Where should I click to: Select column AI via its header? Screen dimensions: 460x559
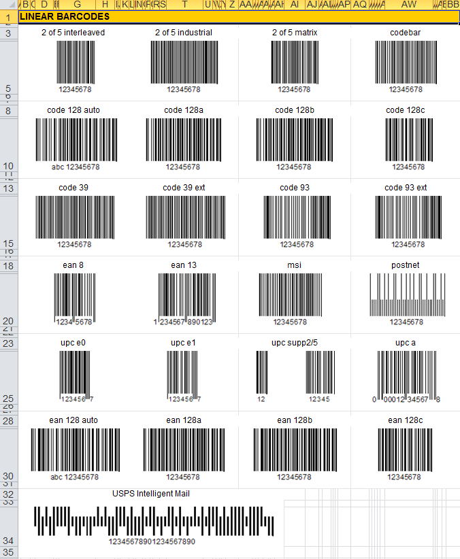point(295,5)
